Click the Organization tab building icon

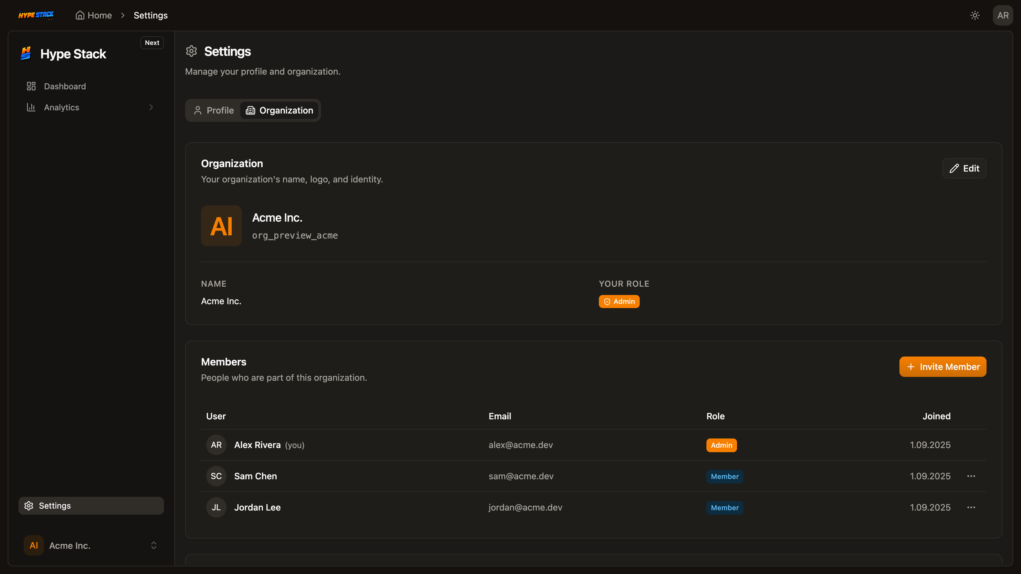click(x=250, y=111)
